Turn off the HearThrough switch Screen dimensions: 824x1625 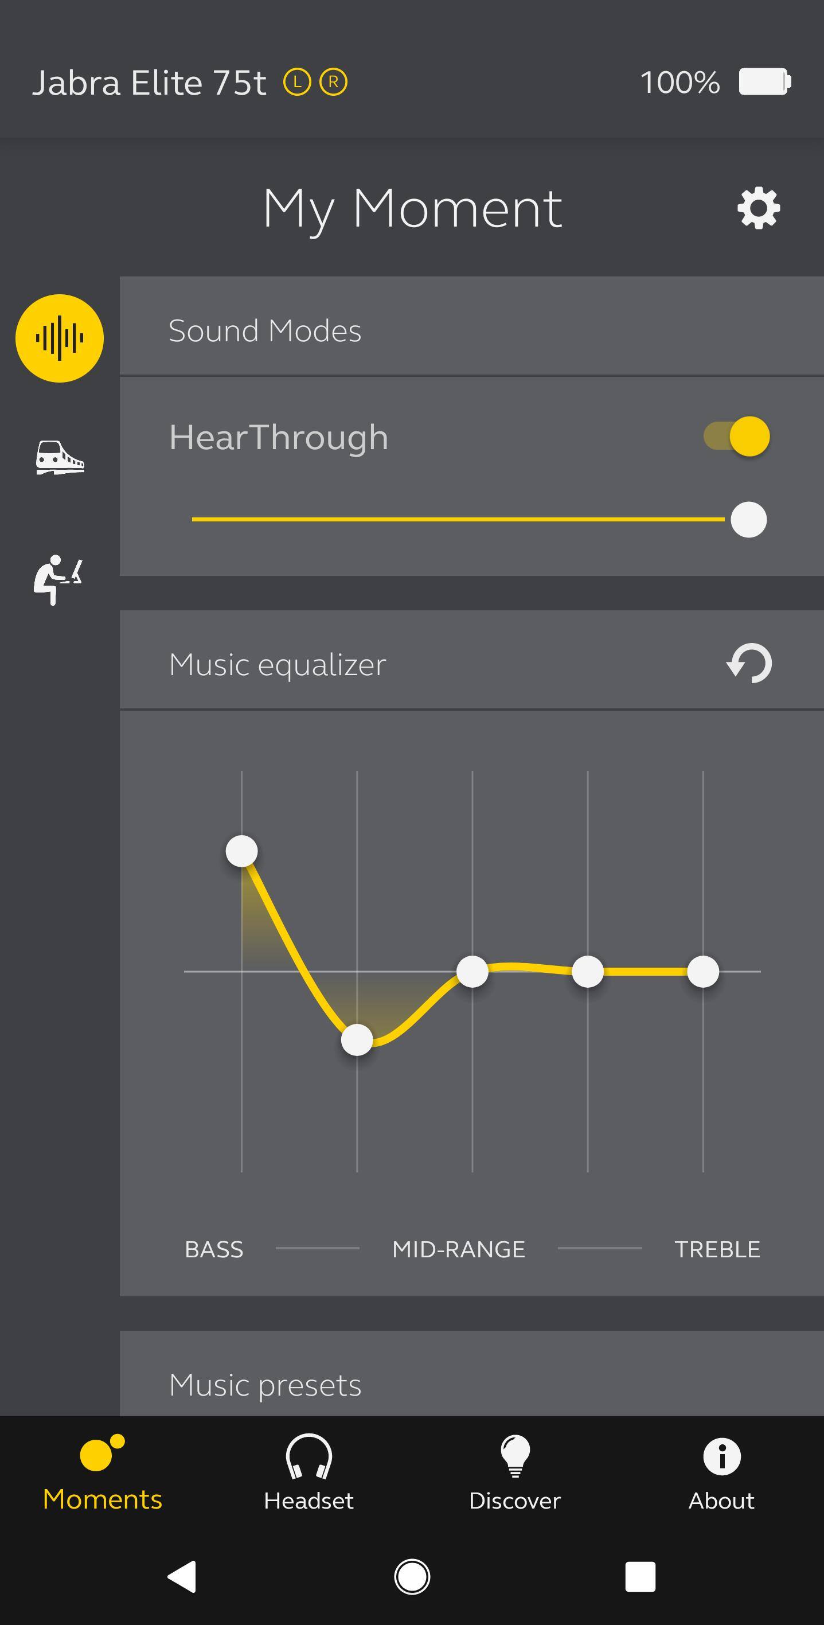[737, 436]
